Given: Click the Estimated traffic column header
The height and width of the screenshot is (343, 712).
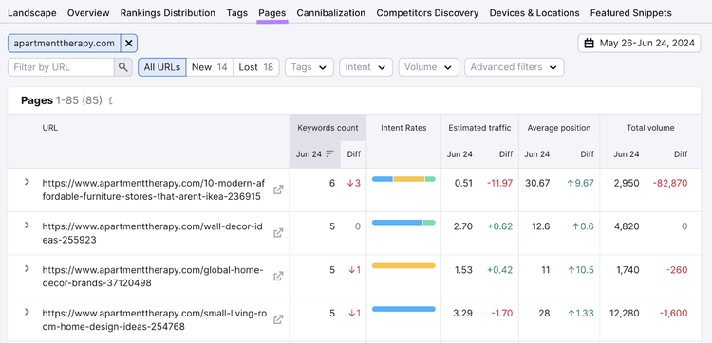Looking at the screenshot, I should 479,128.
